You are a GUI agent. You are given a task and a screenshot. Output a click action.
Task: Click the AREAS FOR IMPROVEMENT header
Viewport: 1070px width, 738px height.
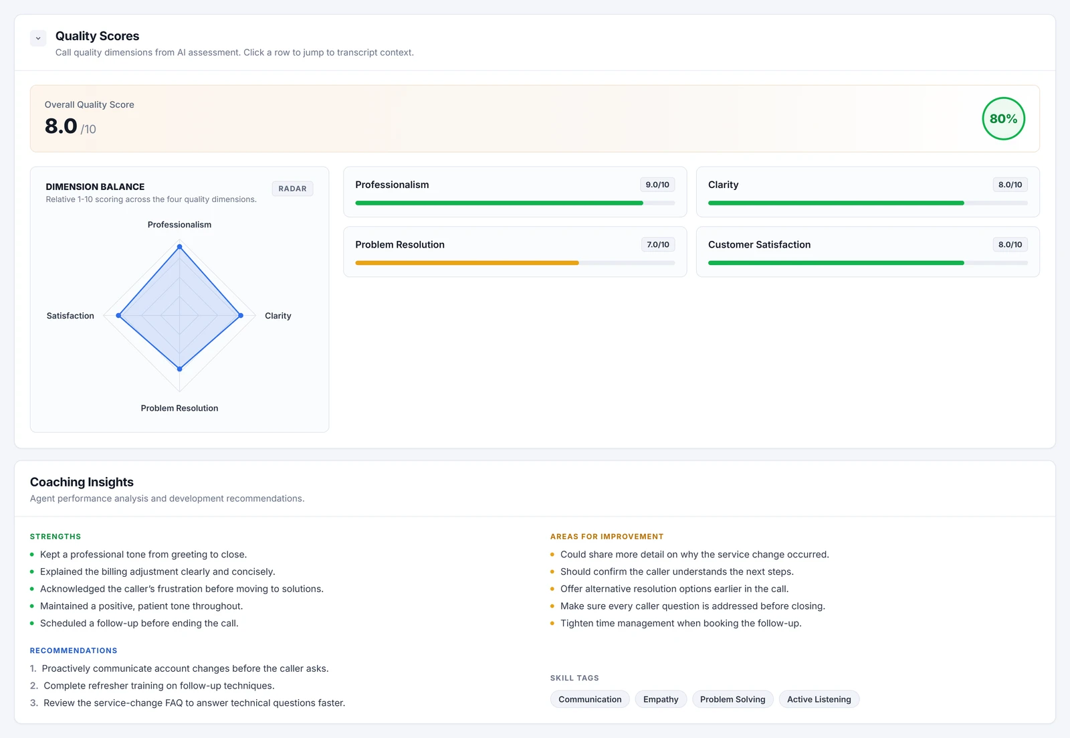point(607,537)
